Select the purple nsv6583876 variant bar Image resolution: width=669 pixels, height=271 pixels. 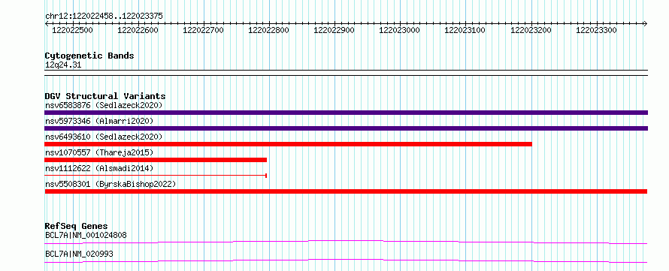pos(346,113)
